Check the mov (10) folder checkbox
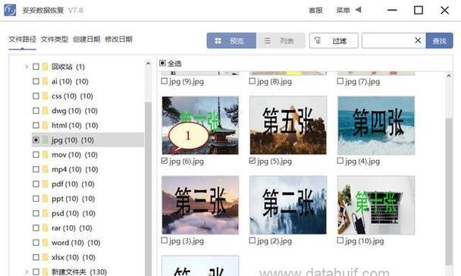The width and height of the screenshot is (461, 276). click(36, 155)
